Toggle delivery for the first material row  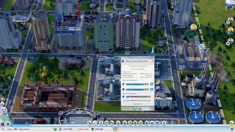(x=152, y=84)
